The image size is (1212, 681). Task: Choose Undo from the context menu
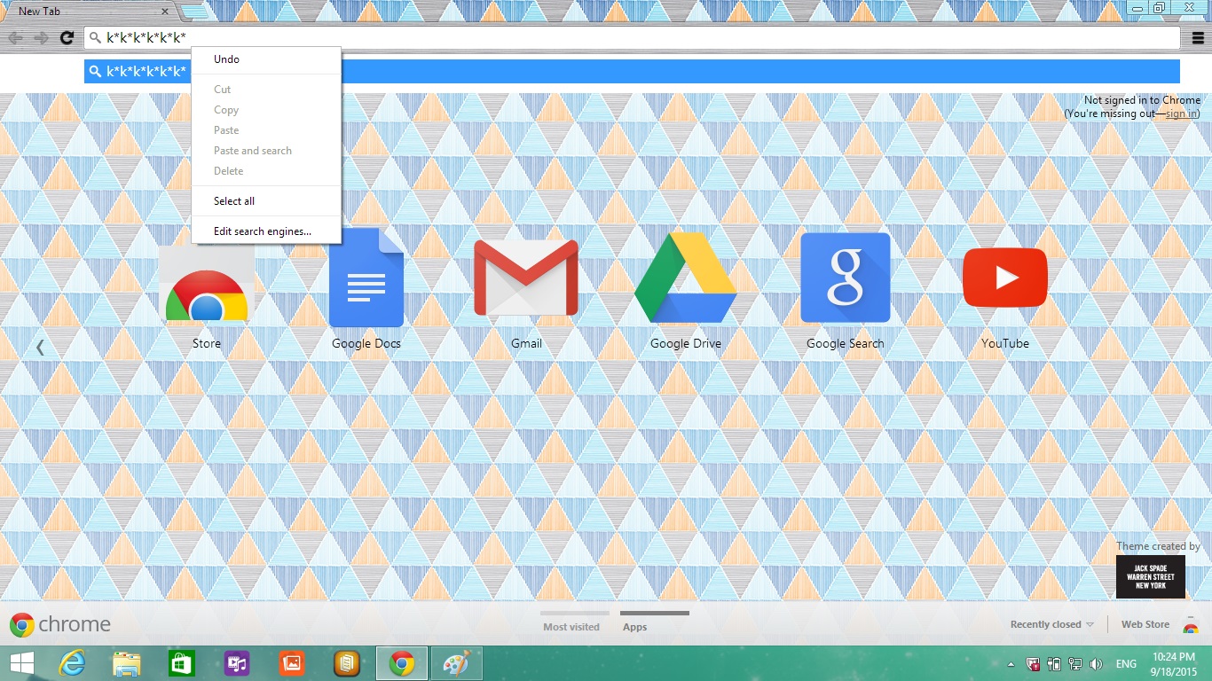pyautogui.click(x=266, y=59)
